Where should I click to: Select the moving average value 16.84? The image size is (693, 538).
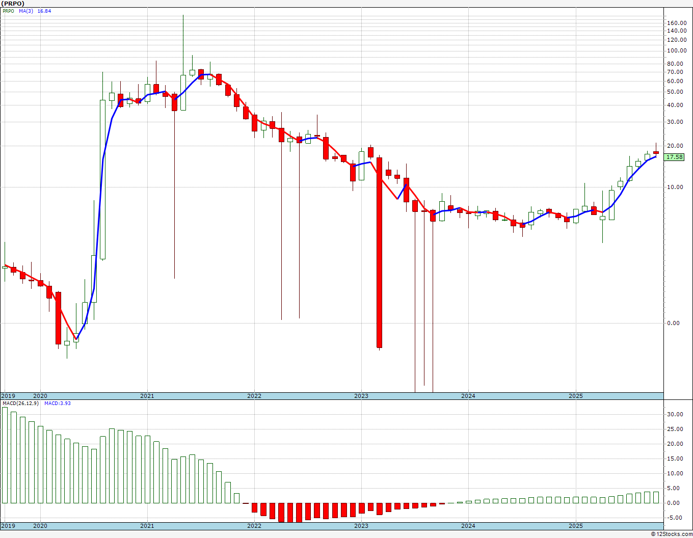[x=44, y=11]
